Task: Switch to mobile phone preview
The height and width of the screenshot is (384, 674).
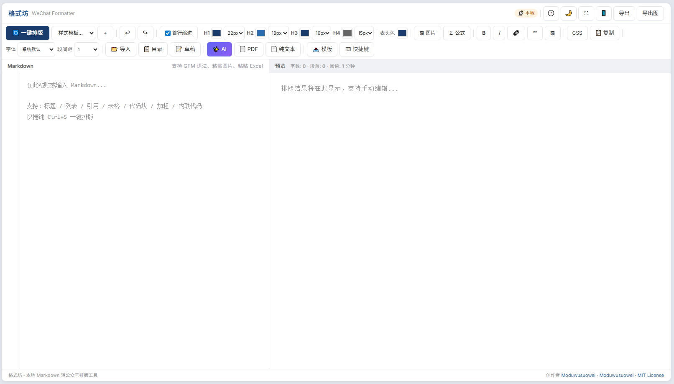Action: pos(603,13)
